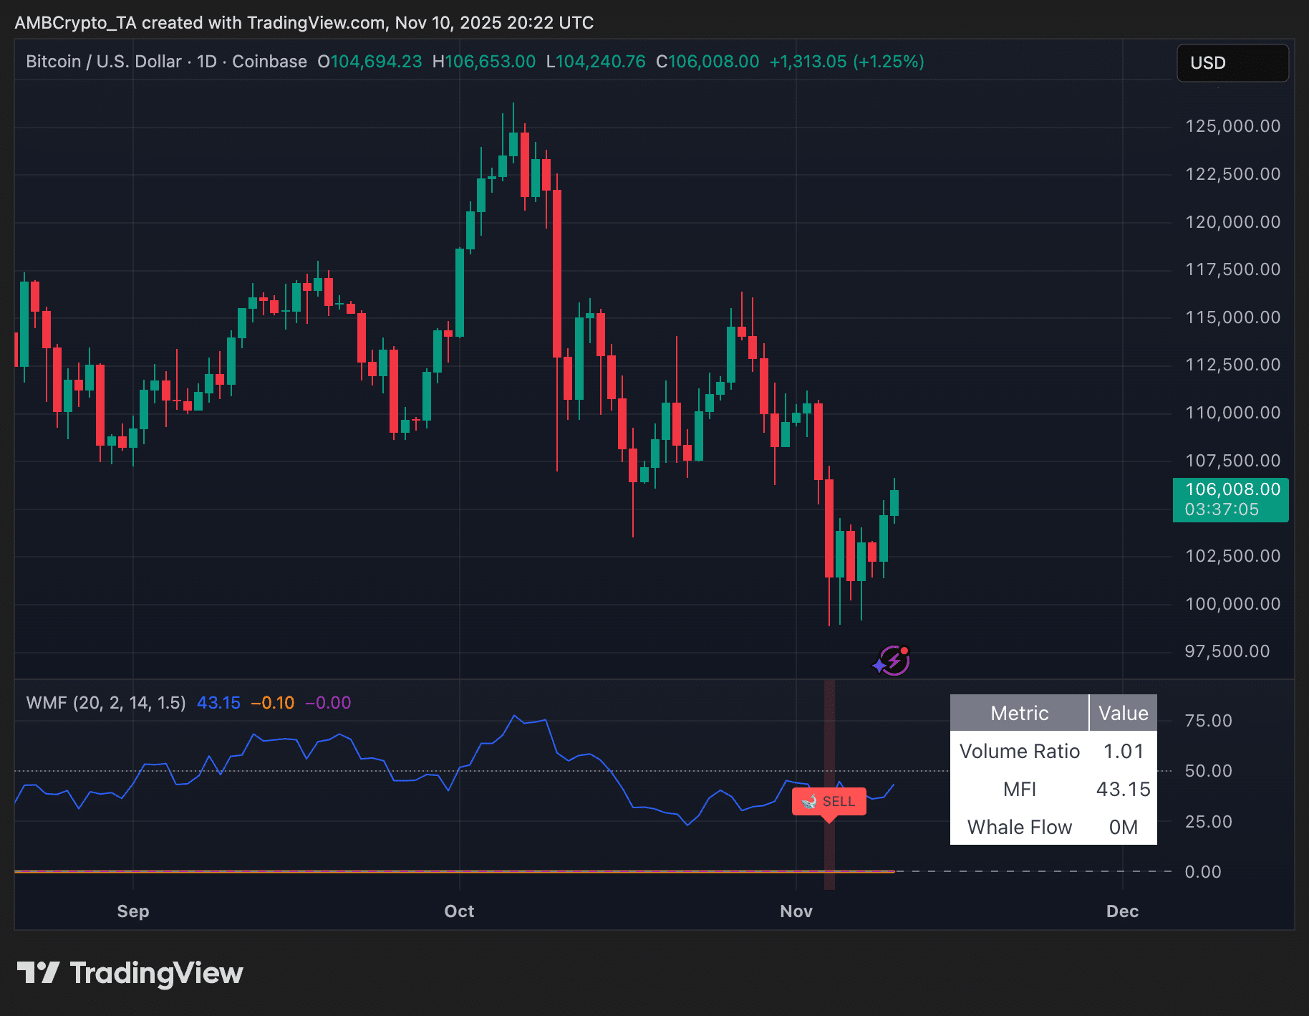Click the red notification dot on the indicator logo

pyautogui.click(x=904, y=651)
